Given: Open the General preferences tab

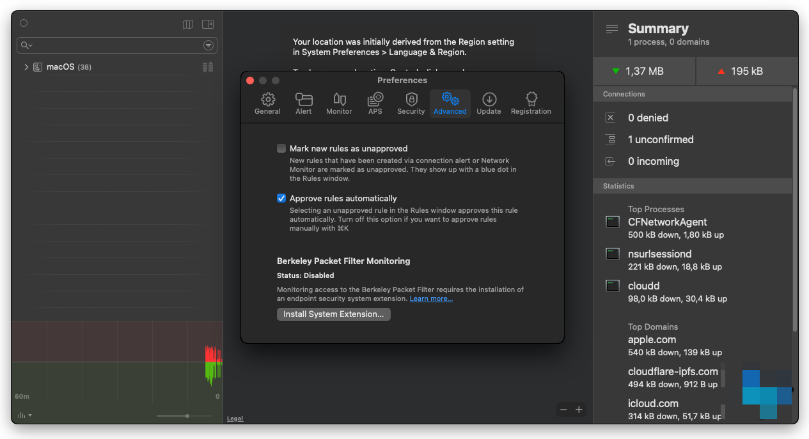Looking at the screenshot, I should 268,104.
